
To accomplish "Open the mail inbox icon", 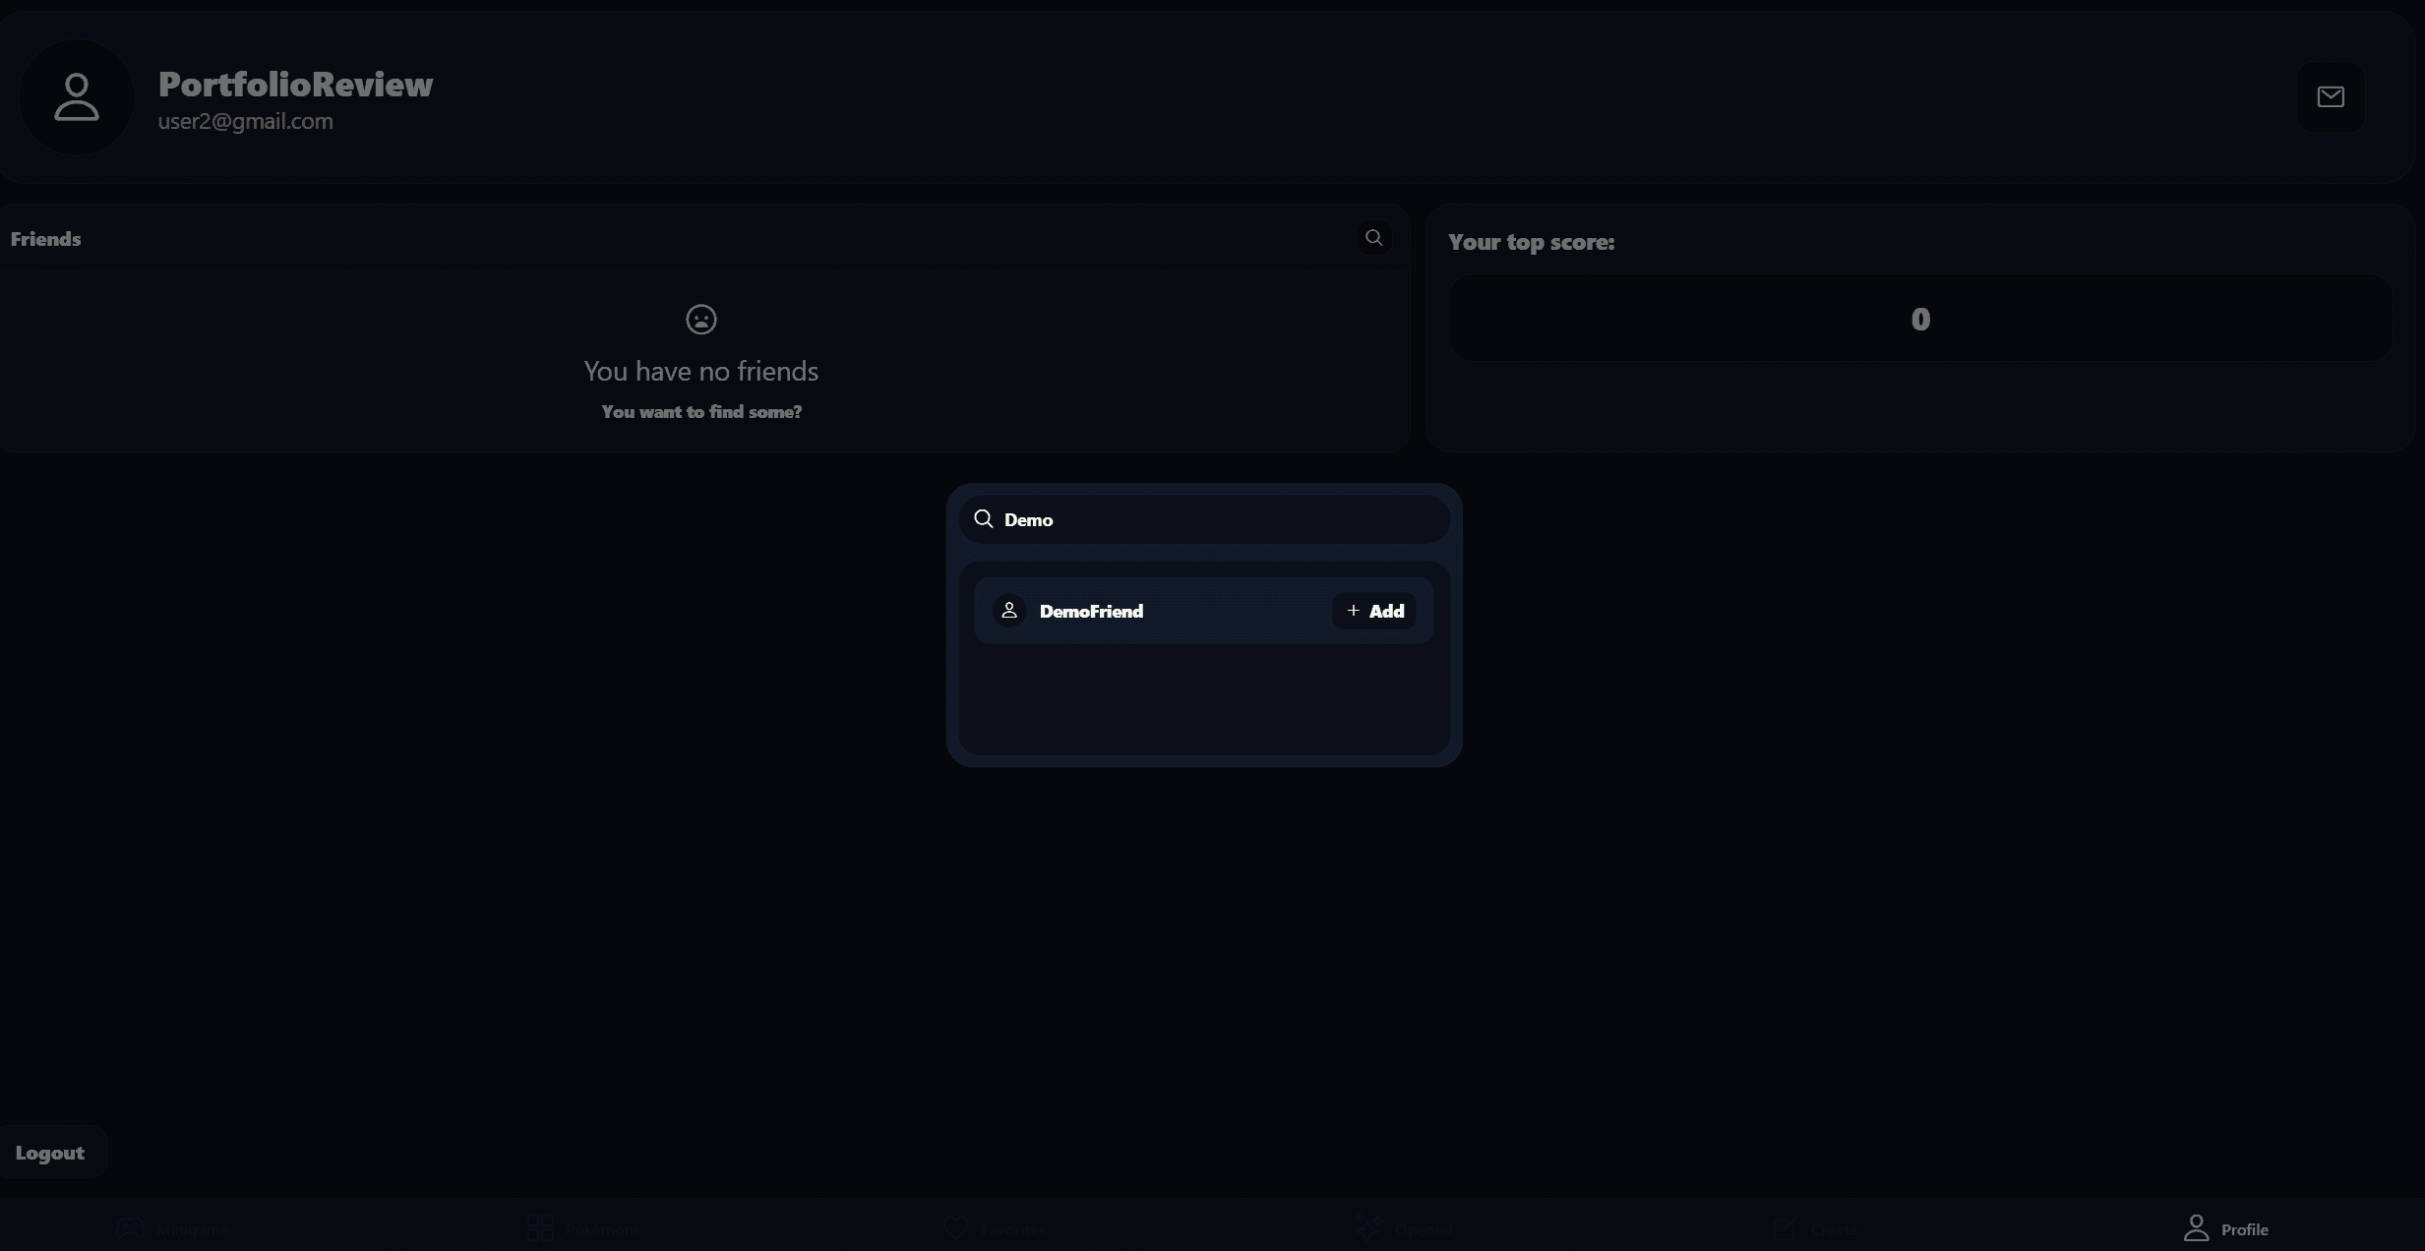I will (x=2330, y=96).
